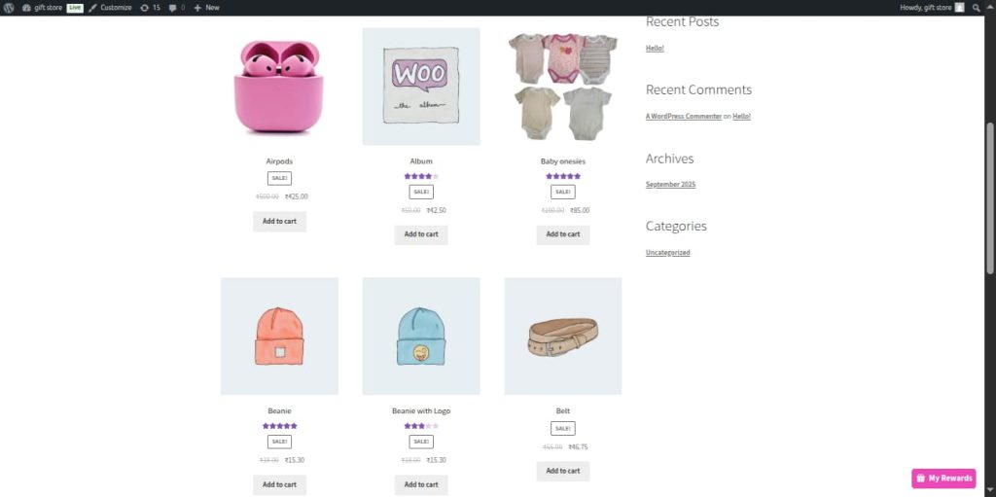Open the WordPress logo menu
Screen dimensions: 996x497
(9, 8)
